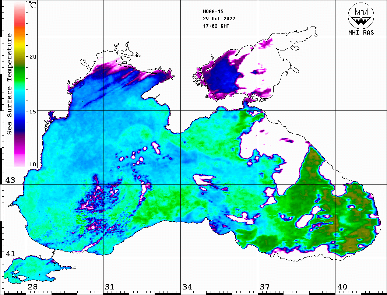Click the "MHI RAS" label text
Viewport: 387px width, 295px height.
[x=361, y=32]
